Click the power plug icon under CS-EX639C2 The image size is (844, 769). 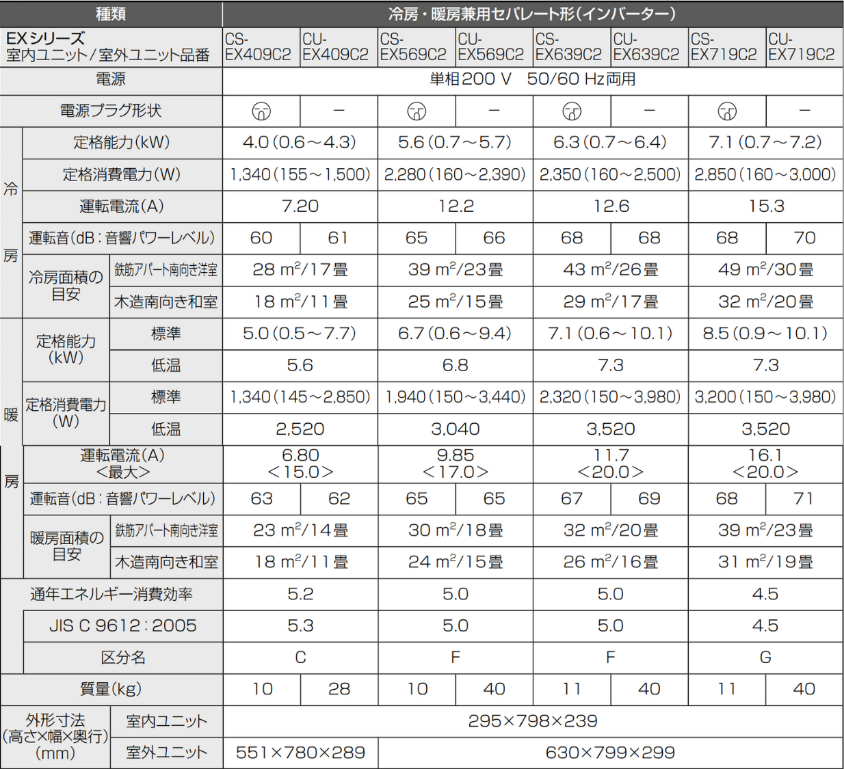click(572, 111)
